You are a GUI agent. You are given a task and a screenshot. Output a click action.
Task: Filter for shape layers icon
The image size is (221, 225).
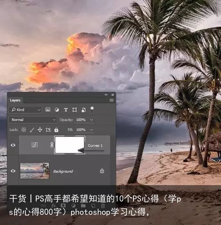pos(75,110)
